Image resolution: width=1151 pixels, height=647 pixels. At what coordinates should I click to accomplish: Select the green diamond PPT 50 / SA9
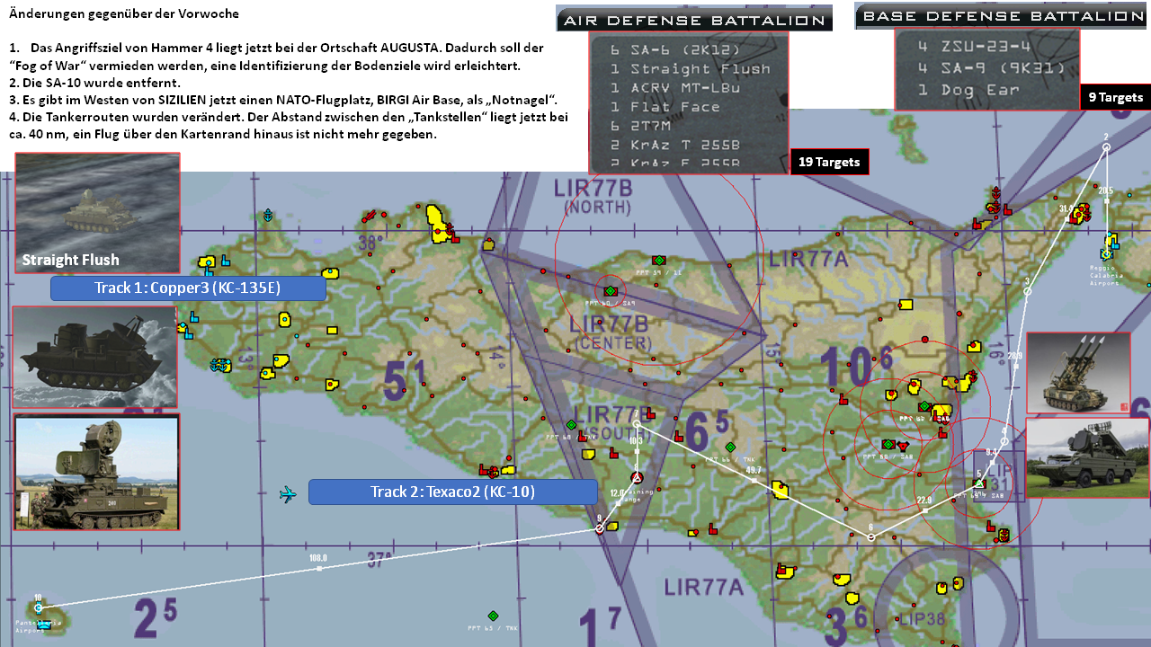[x=611, y=291]
